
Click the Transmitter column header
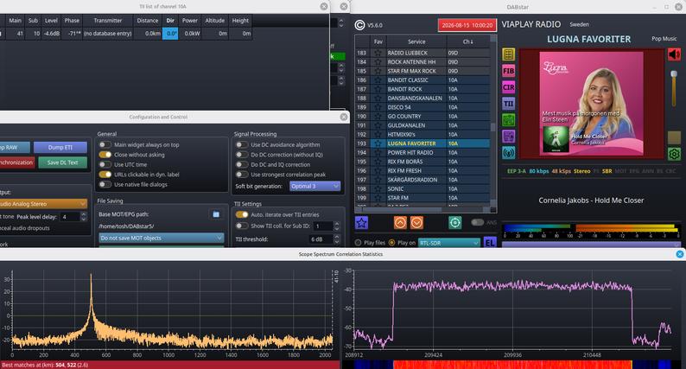click(108, 21)
